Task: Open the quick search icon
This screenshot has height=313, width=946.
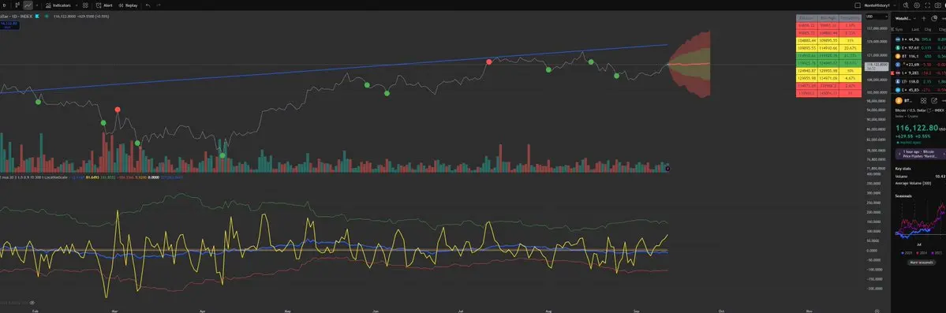Action: pos(906,5)
